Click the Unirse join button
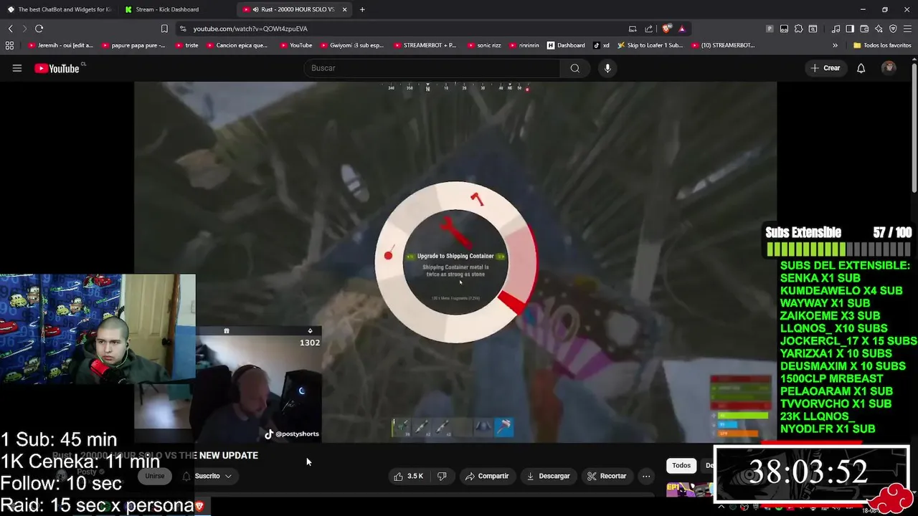Screen dimensions: 918x516 tap(155, 476)
